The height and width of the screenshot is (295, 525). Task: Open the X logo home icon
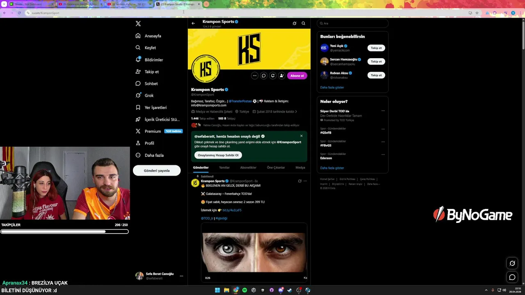tap(138, 24)
